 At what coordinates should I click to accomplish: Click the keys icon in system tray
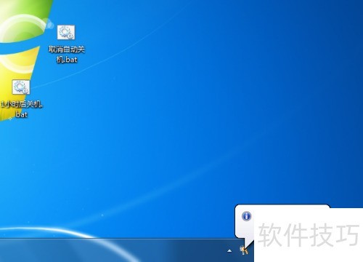[244, 250]
